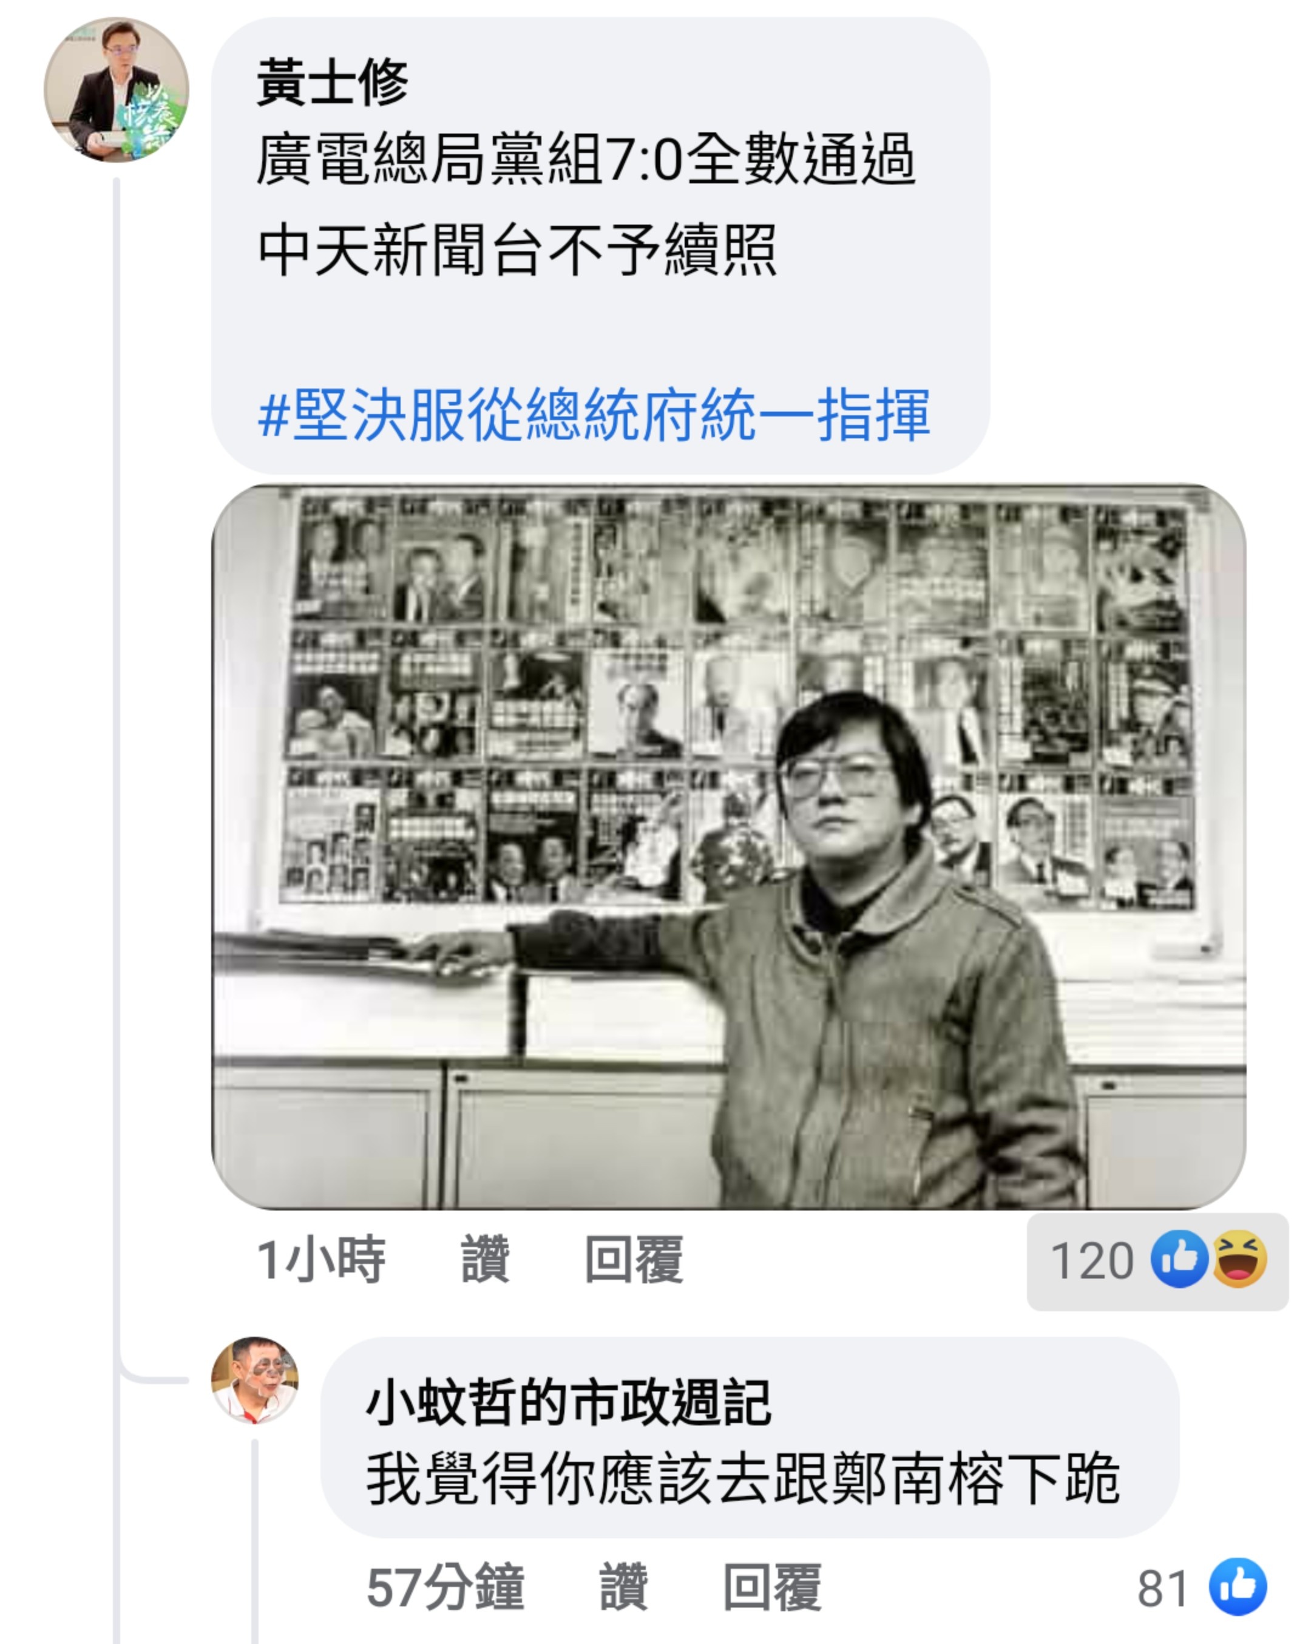This screenshot has width=1311, height=1644.
Task: Open 黃士修's profile picture
Action: tap(116, 89)
